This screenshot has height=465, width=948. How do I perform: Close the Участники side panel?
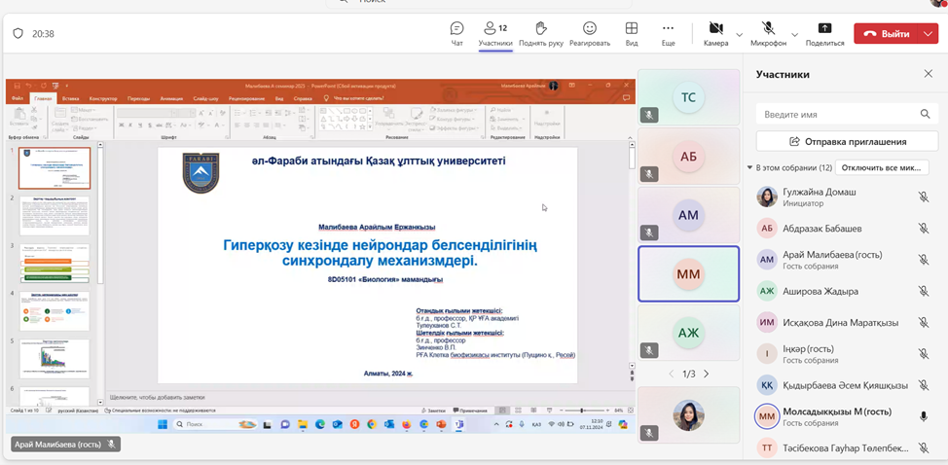[929, 74]
